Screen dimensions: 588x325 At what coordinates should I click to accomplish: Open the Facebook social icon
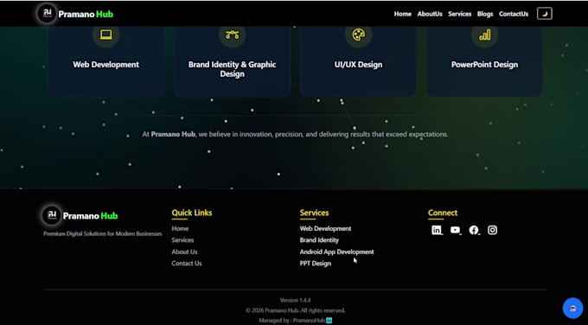pyautogui.click(x=474, y=230)
